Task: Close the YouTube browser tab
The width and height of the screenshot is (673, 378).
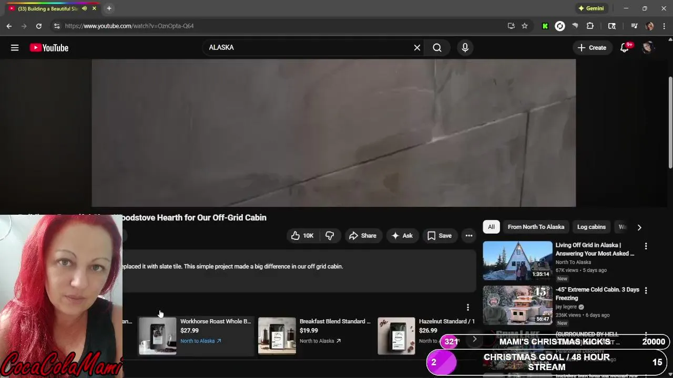Action: [95, 8]
